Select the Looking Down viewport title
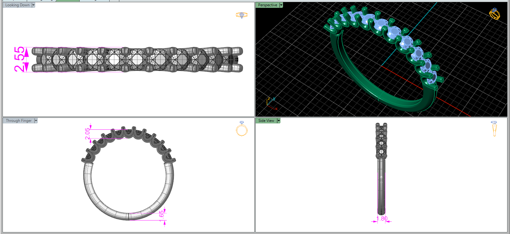The height and width of the screenshot is (234, 510). point(17,5)
